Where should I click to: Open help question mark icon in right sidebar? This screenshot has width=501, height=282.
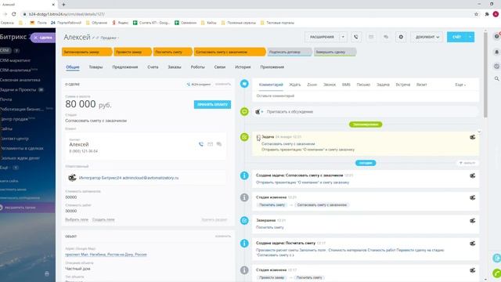pos(496,37)
